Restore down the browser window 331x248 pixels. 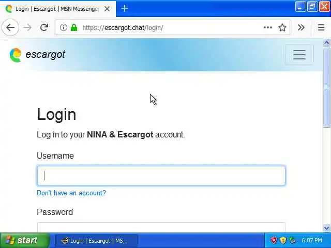pos(312,7)
